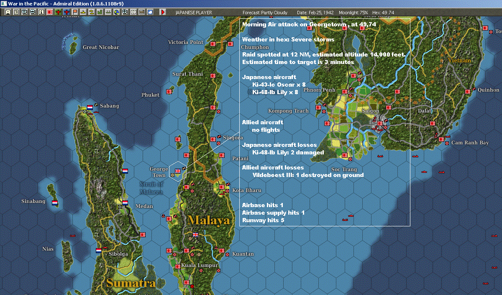This screenshot has height=295, width=502.
Task: Open the OP toolbar button
Action: point(133,12)
